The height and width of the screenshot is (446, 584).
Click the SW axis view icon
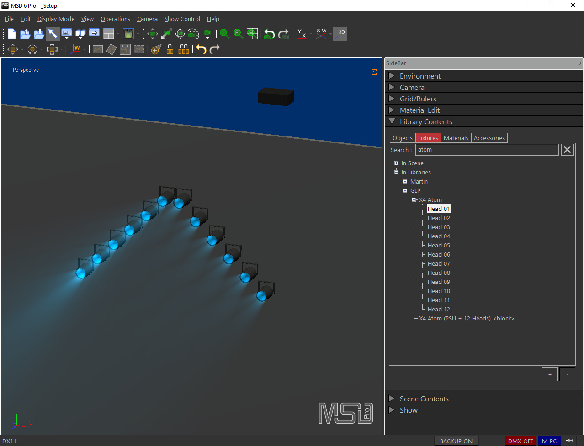(x=322, y=34)
